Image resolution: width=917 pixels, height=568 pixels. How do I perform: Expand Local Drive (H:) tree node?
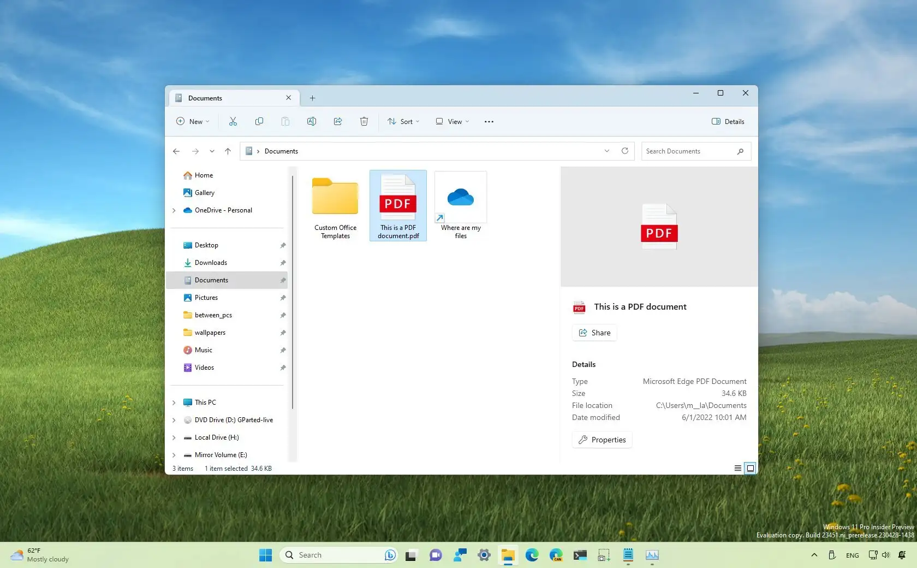[174, 437]
